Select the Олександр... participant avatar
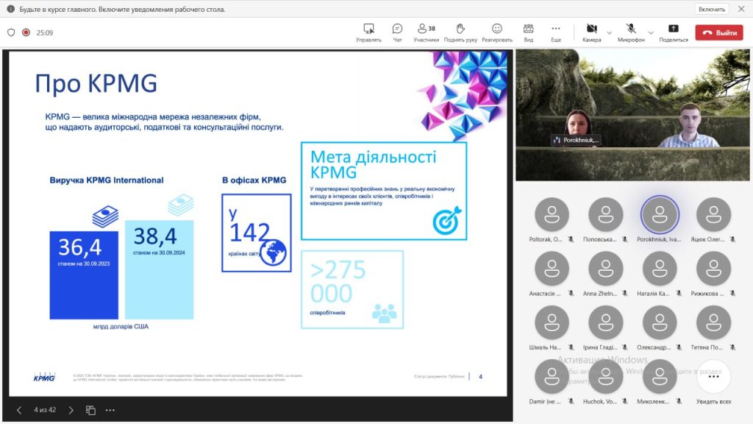This screenshot has height=424, width=753. click(660, 322)
